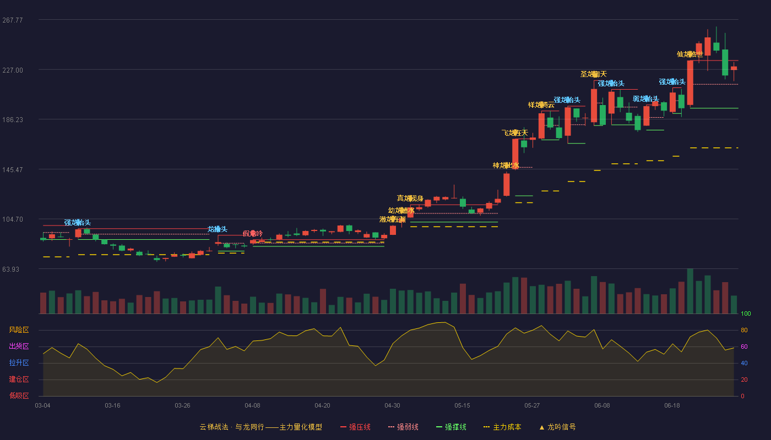
Task: Click the 低吸区 zone label
Action: pos(19,395)
